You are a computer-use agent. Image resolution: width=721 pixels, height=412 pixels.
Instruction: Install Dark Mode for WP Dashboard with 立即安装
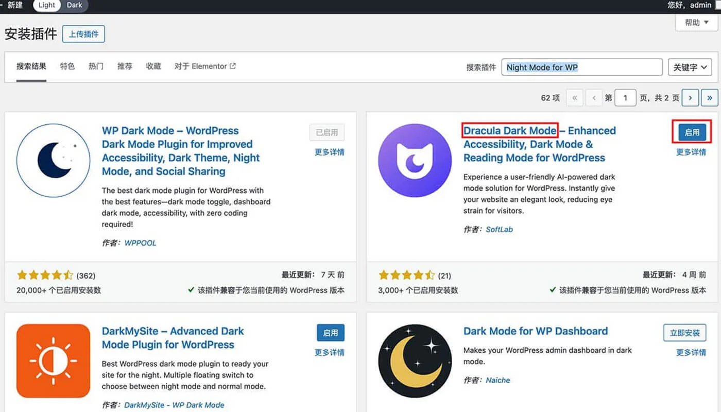click(684, 333)
